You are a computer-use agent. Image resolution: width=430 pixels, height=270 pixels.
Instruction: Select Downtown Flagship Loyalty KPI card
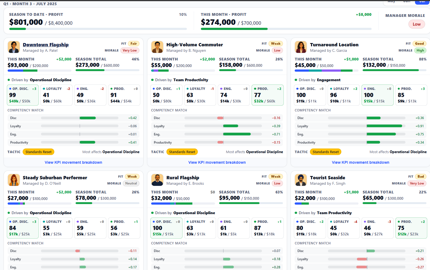point(56,95)
